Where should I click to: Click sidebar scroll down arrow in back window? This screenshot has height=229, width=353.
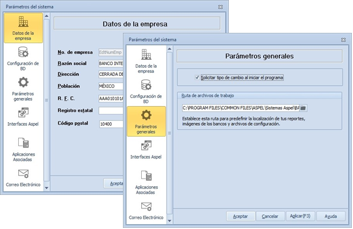click(46, 188)
